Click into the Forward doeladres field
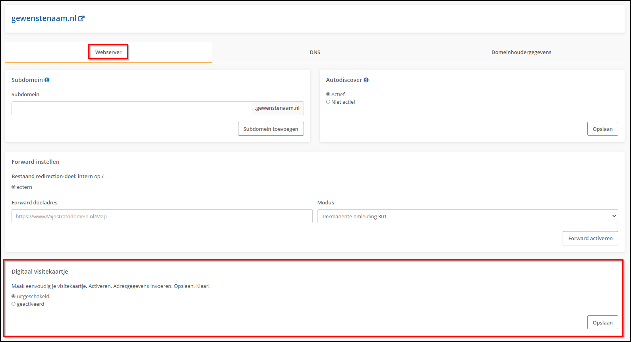This screenshot has height=342, width=631. 162,216
